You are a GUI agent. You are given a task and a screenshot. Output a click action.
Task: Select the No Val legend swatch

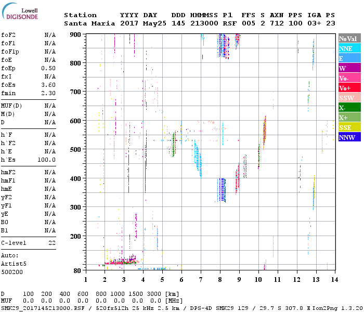point(349,38)
